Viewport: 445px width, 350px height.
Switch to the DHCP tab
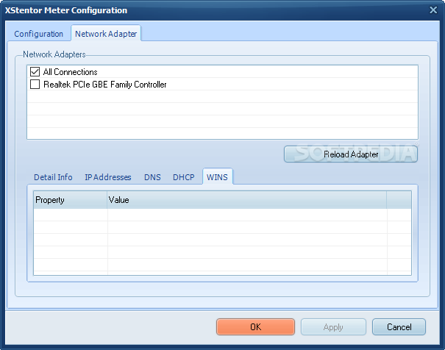click(184, 177)
